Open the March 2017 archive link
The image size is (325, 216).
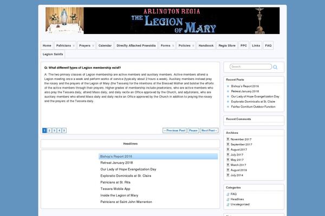238,165
